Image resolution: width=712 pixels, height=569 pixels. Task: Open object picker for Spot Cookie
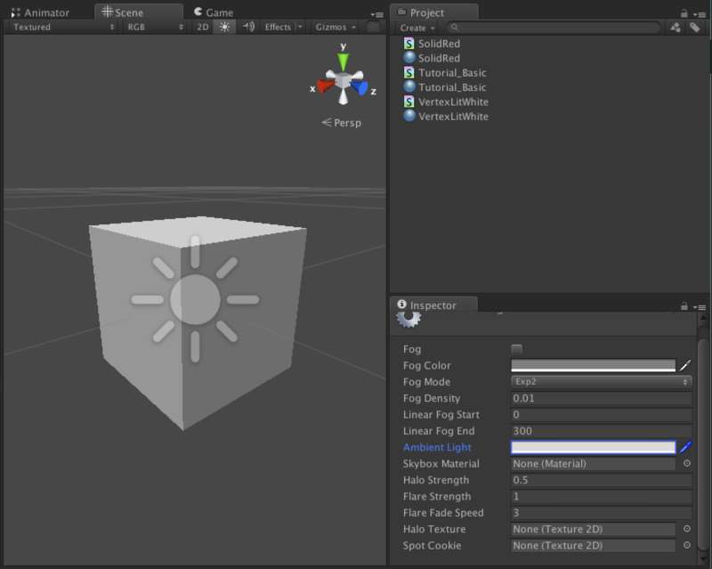tap(686, 545)
